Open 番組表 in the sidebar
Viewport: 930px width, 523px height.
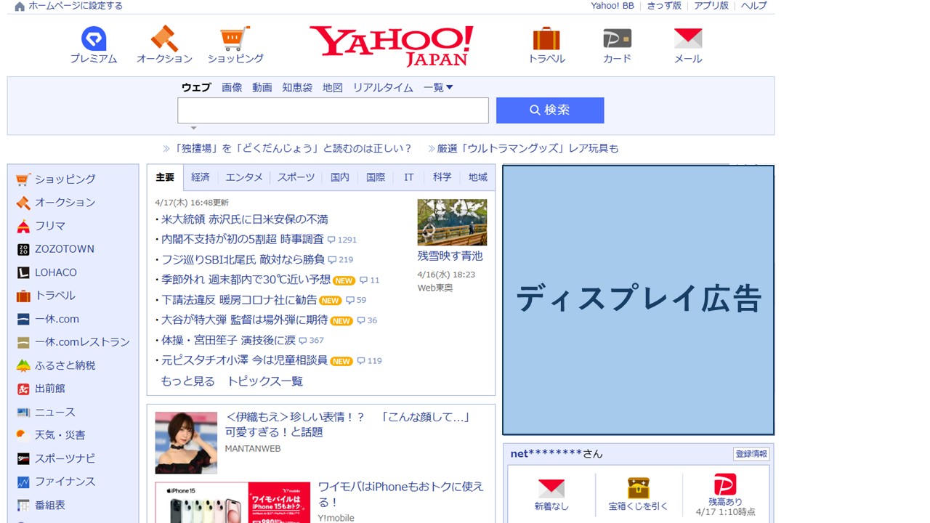[50, 505]
